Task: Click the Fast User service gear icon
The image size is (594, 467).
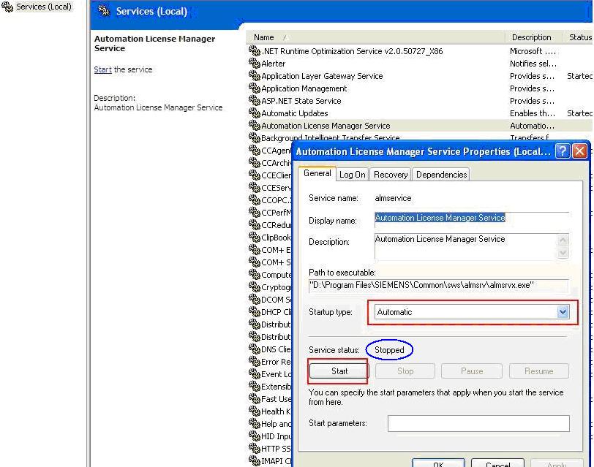Action: tap(254, 399)
